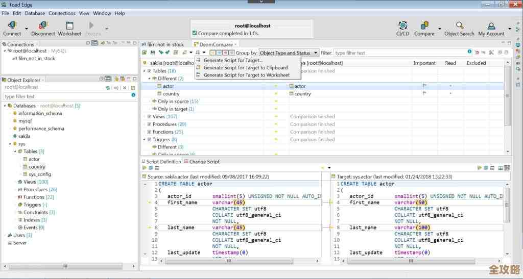Image resolution: width=523 pixels, height=279 pixels.
Task: Switch to the Change Script tab
Action: (204, 162)
